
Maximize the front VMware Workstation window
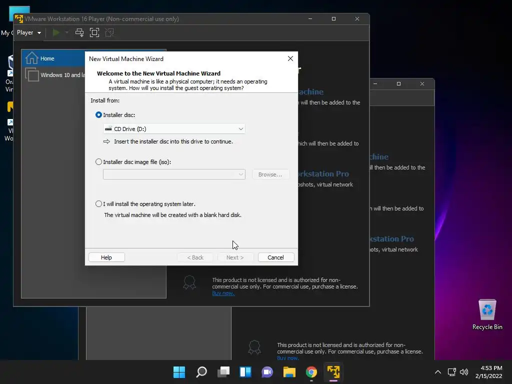click(x=333, y=18)
